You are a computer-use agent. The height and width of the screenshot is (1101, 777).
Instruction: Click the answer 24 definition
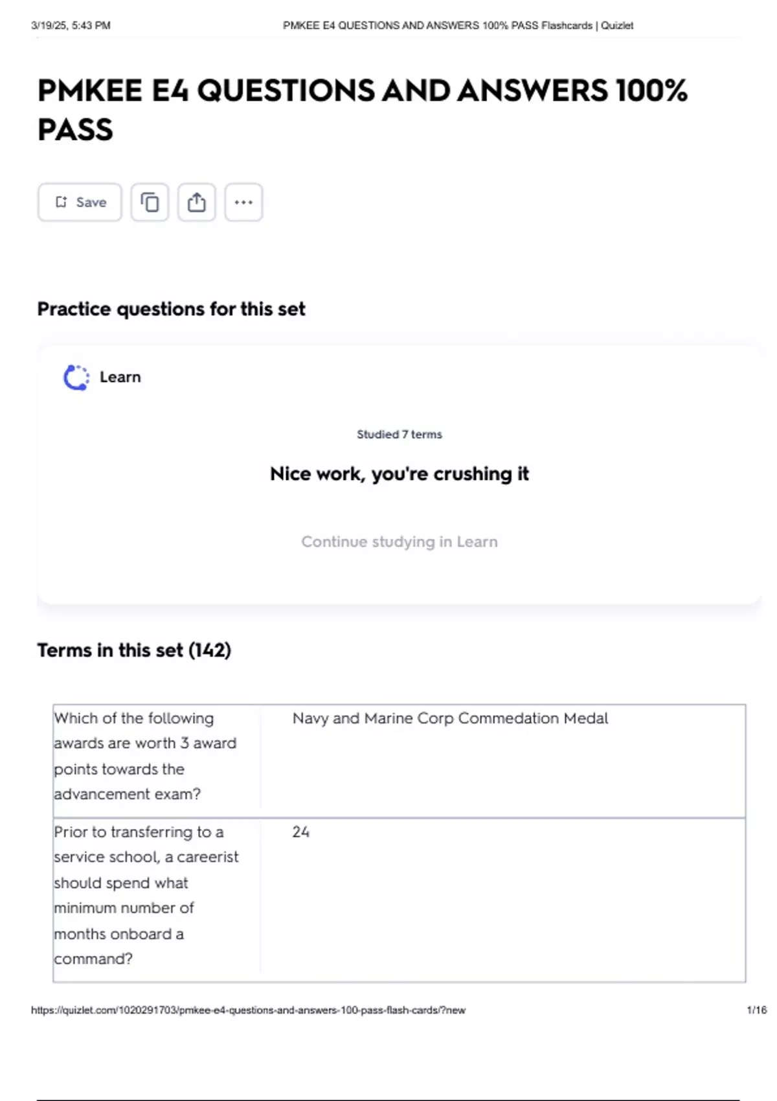tap(300, 832)
